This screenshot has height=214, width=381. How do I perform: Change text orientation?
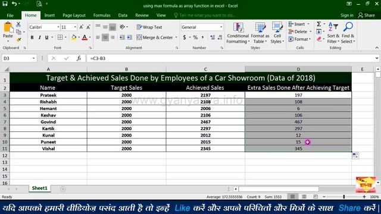click(122, 27)
